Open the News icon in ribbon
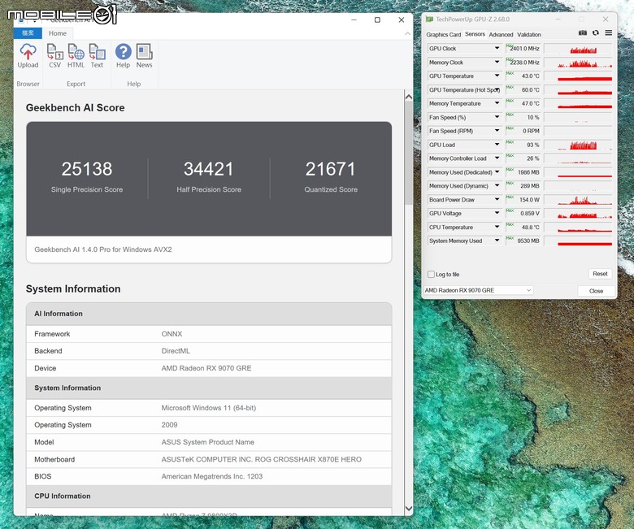 (x=145, y=56)
